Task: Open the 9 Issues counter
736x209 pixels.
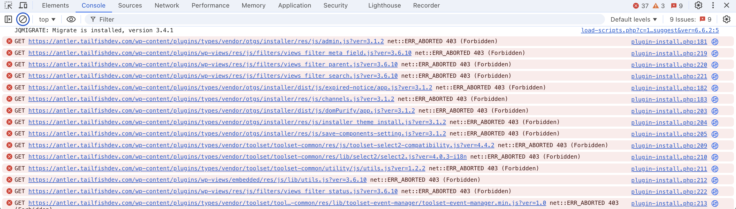Action: pos(690,19)
